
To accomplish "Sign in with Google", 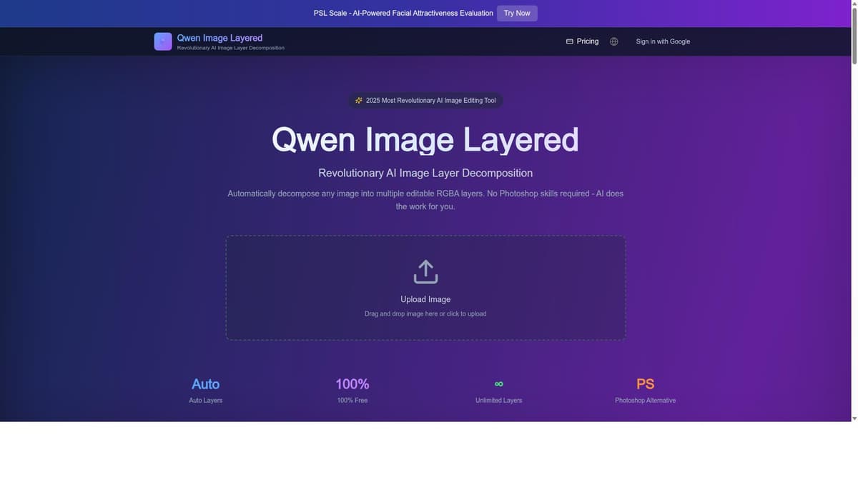I will coord(663,41).
